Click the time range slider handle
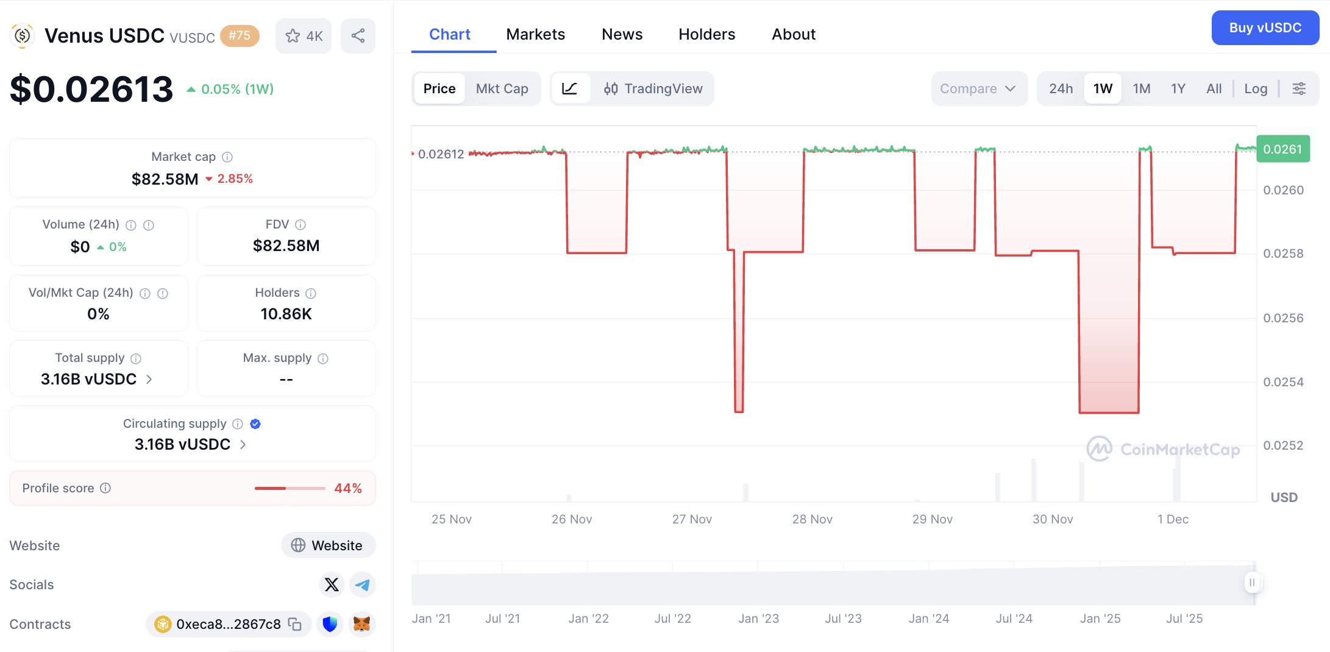1330x652 pixels. [1251, 583]
